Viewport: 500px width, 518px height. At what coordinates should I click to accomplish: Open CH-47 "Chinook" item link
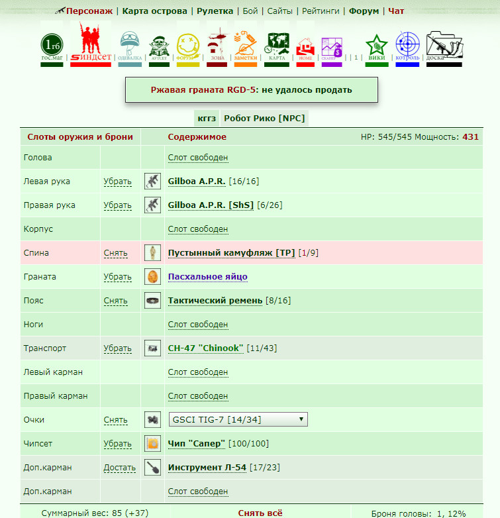[x=206, y=348]
